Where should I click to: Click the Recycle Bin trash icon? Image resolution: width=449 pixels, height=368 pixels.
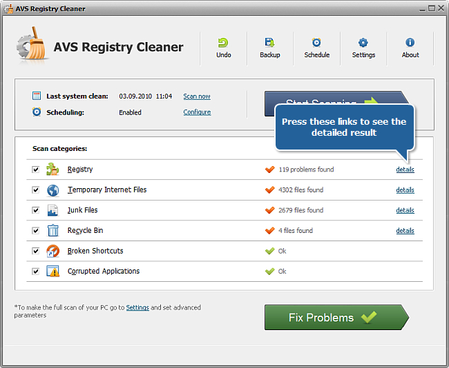53,230
